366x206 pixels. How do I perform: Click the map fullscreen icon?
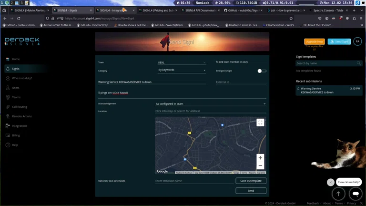coord(260,123)
